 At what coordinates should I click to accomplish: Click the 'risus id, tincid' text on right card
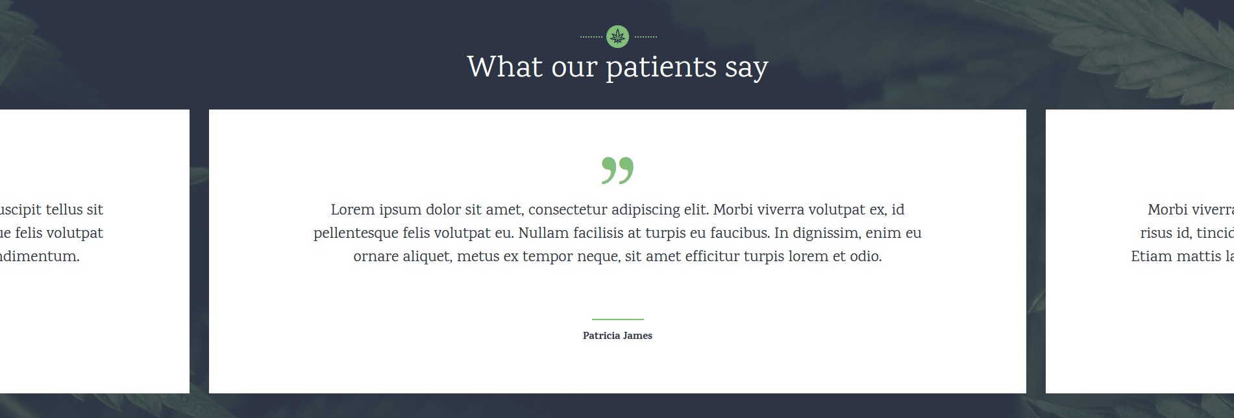1187,233
